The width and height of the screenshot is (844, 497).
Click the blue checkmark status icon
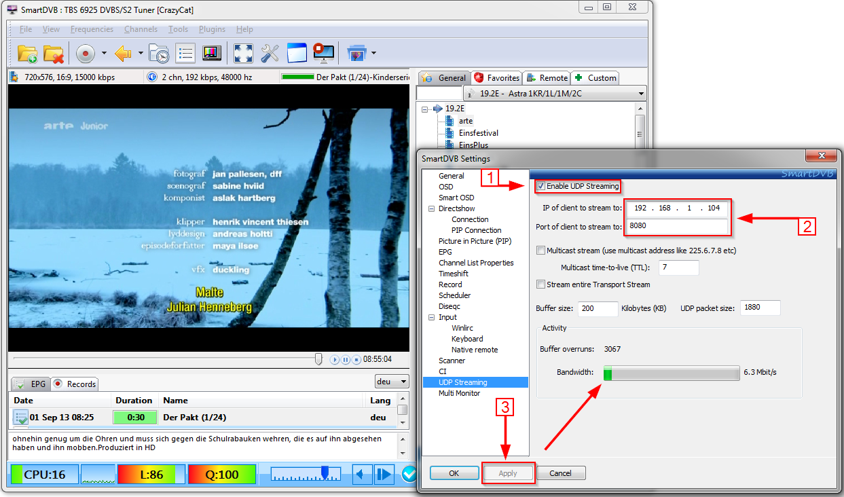[409, 475]
